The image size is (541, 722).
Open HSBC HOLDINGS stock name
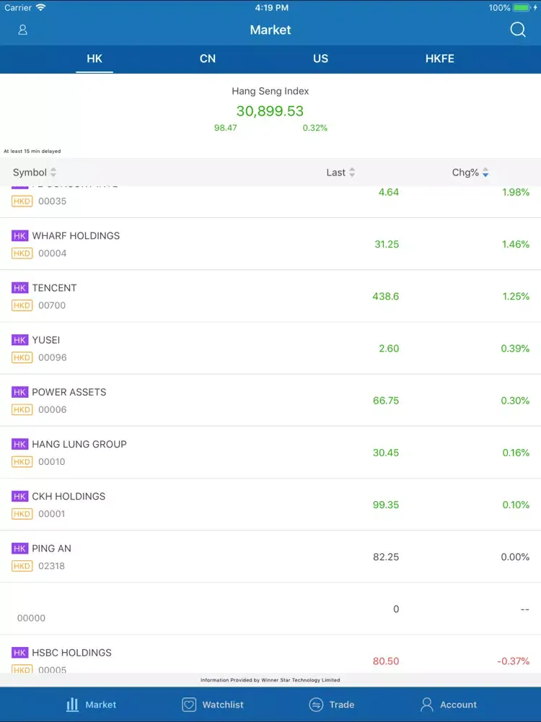click(71, 653)
